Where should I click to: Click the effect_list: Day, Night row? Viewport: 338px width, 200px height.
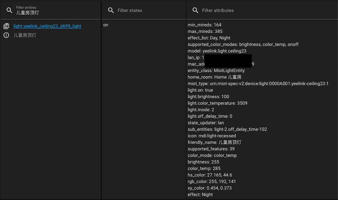[x=209, y=38]
